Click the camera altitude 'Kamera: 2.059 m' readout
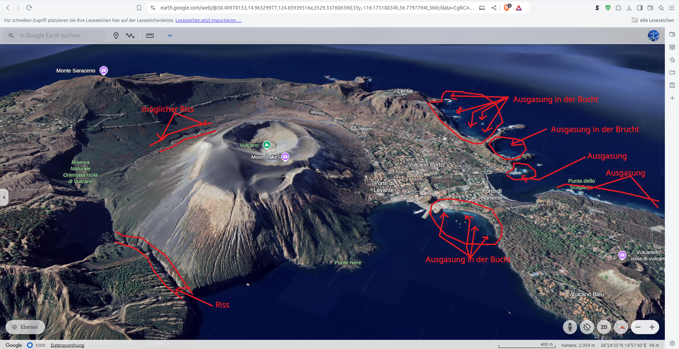Screen dimensions: 679x349 578,345
